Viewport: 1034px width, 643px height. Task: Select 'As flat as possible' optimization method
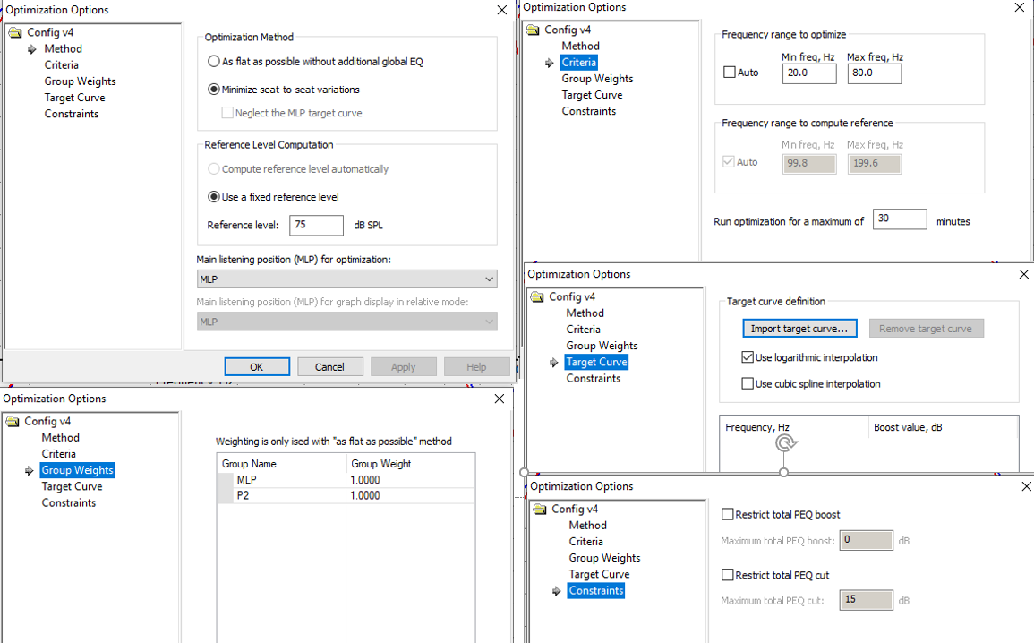(214, 62)
